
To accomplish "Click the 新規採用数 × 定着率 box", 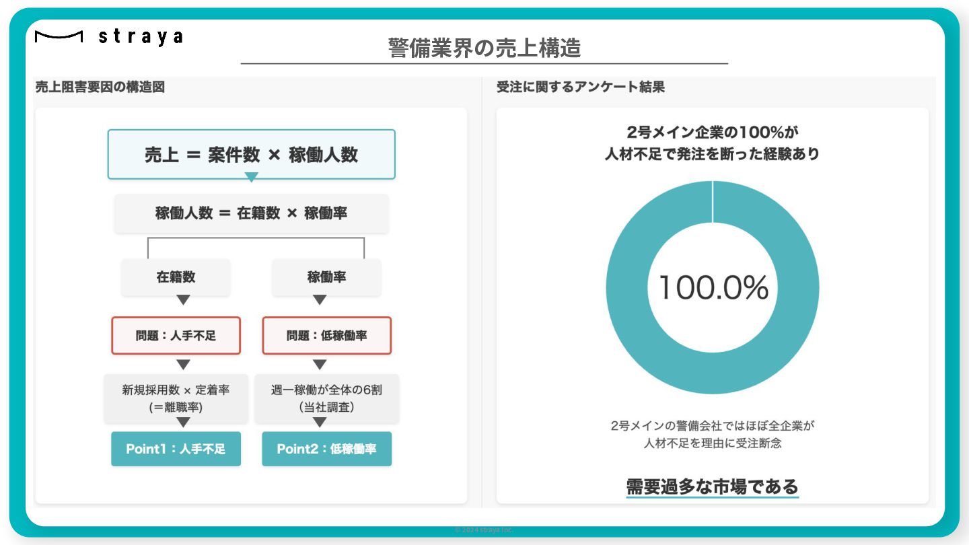I will click(176, 398).
